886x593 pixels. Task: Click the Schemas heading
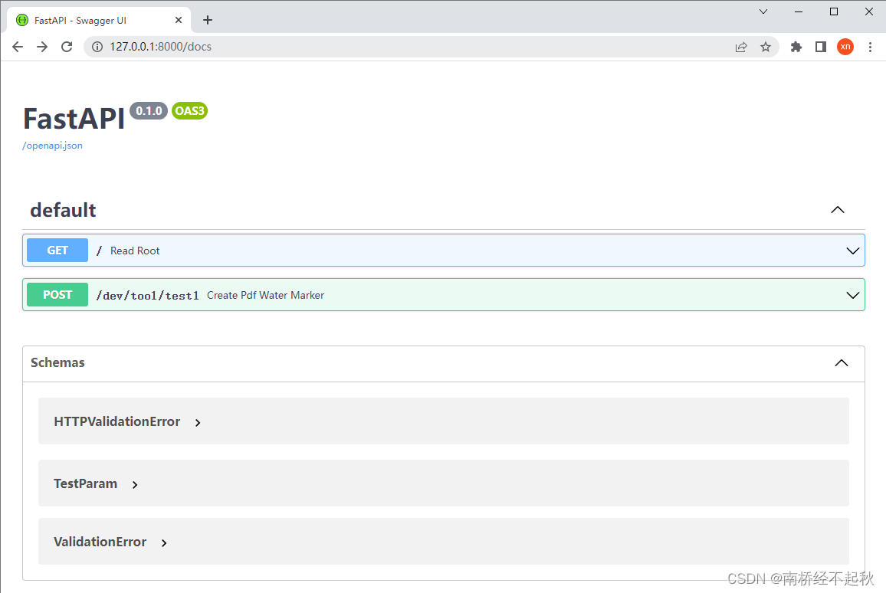coord(57,362)
